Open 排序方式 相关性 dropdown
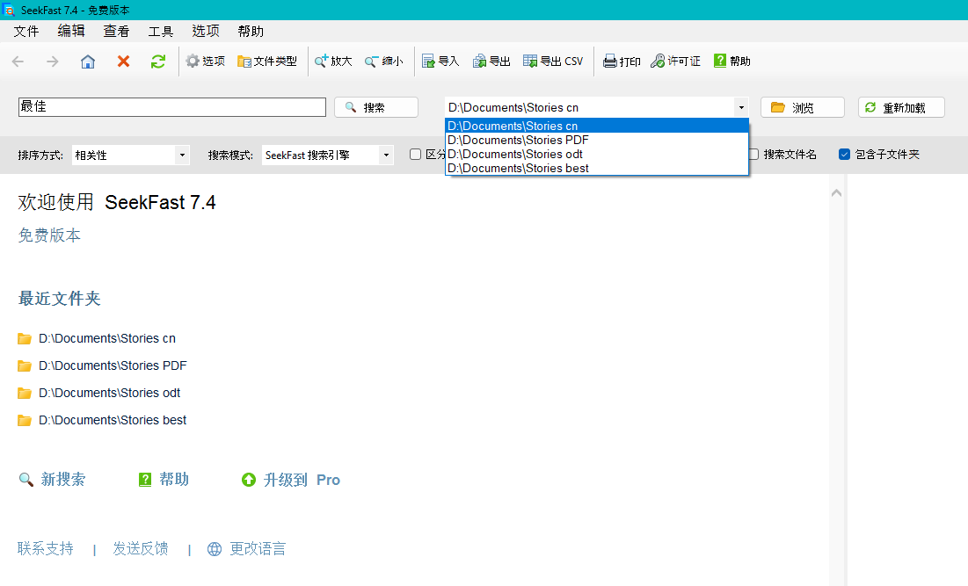 131,155
